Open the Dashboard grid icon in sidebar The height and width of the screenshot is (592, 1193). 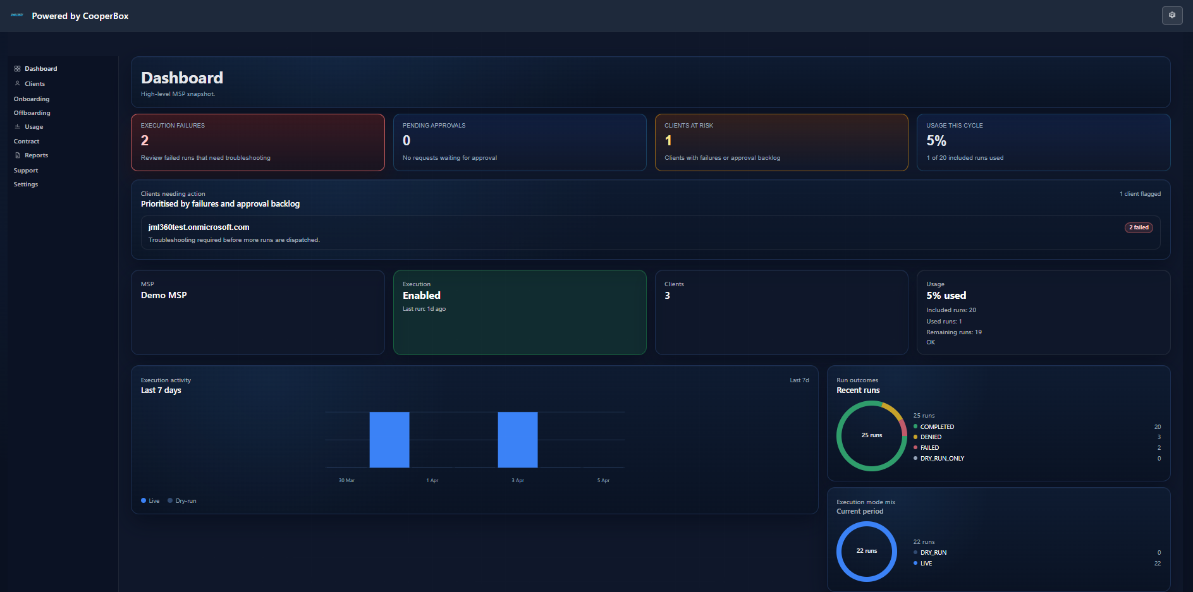click(x=18, y=68)
